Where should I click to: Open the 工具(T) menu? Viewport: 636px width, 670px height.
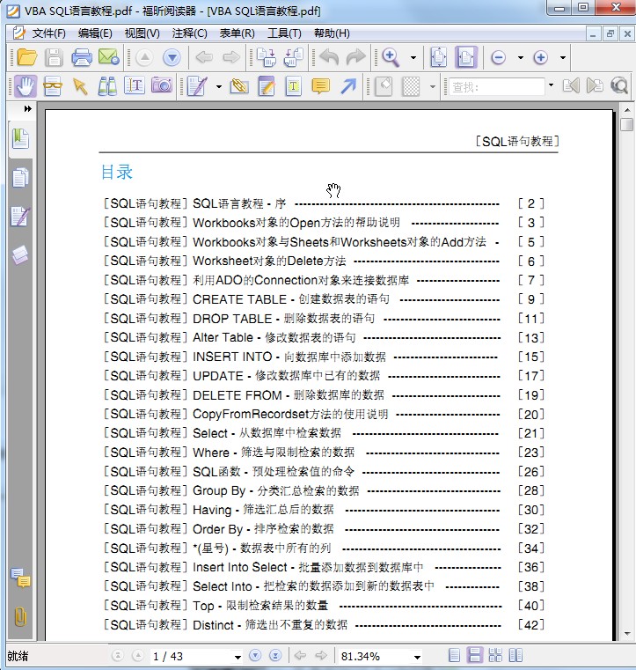click(x=284, y=33)
